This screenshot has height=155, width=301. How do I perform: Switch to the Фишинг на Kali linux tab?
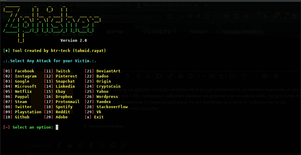[167, 6]
